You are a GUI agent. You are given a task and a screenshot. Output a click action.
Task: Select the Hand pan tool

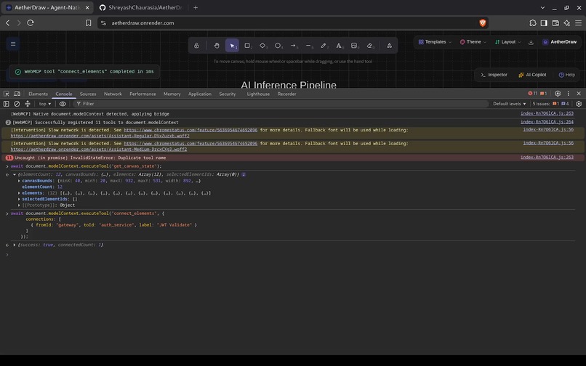217,46
